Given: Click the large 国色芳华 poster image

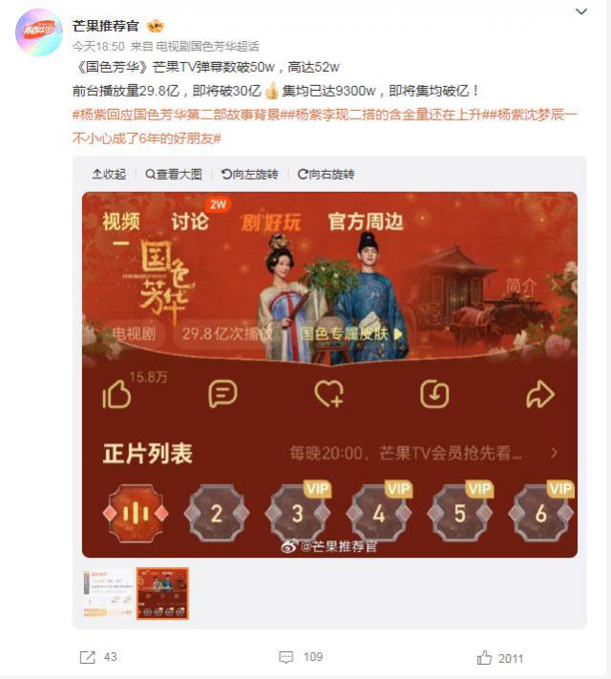Looking at the screenshot, I should [329, 374].
